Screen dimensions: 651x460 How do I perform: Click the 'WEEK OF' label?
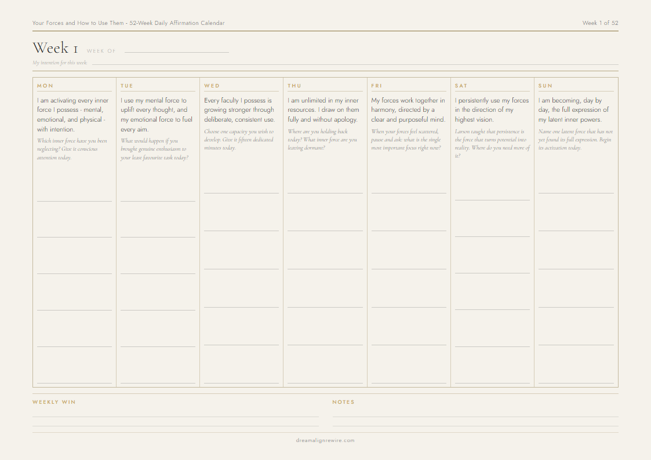pos(101,51)
